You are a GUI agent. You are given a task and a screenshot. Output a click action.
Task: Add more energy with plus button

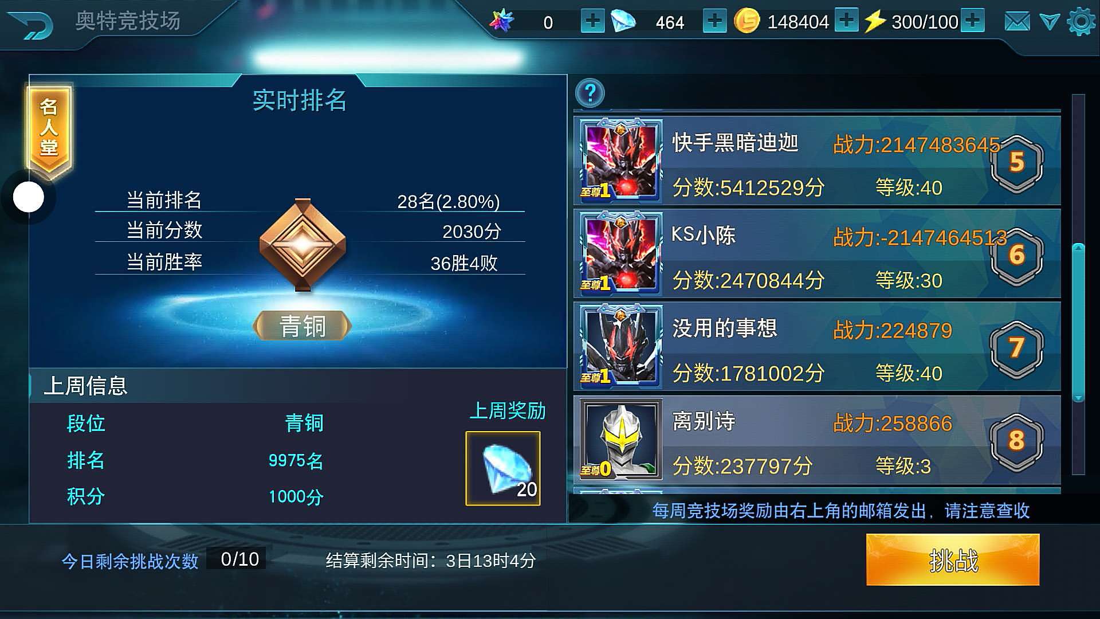972,21
